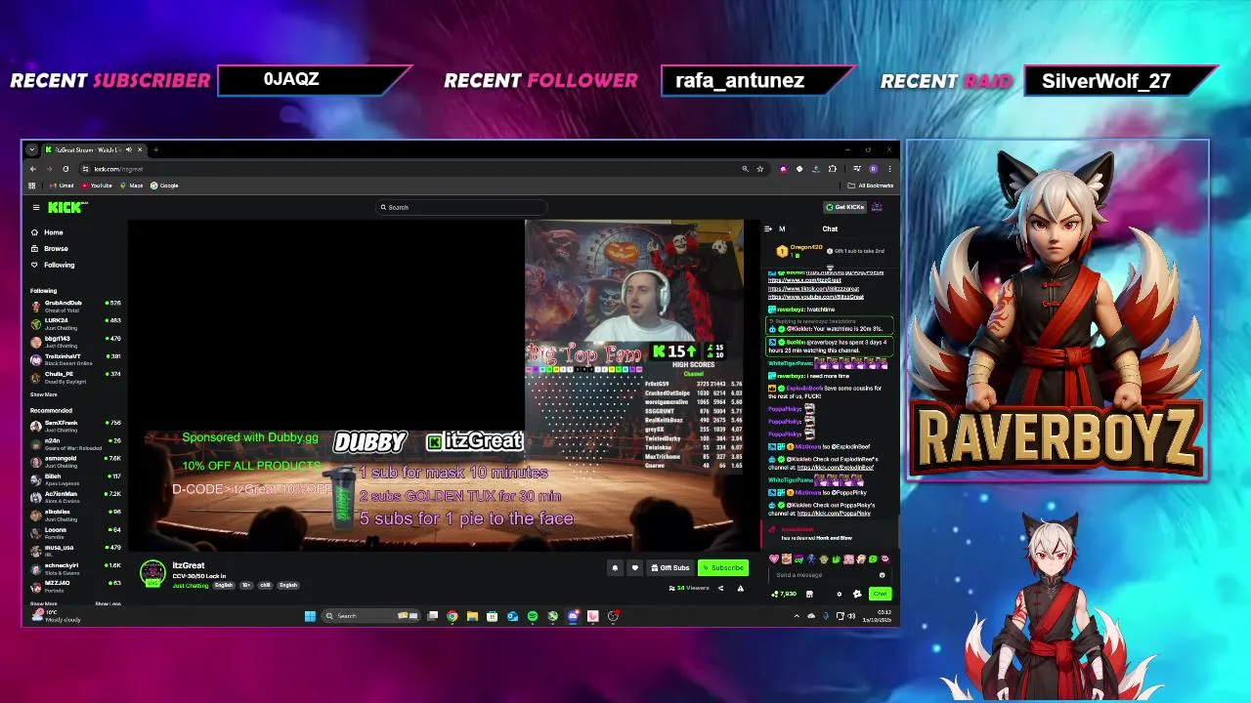Click the Just Chatting category link
This screenshot has width=1251, height=703.
click(x=191, y=585)
